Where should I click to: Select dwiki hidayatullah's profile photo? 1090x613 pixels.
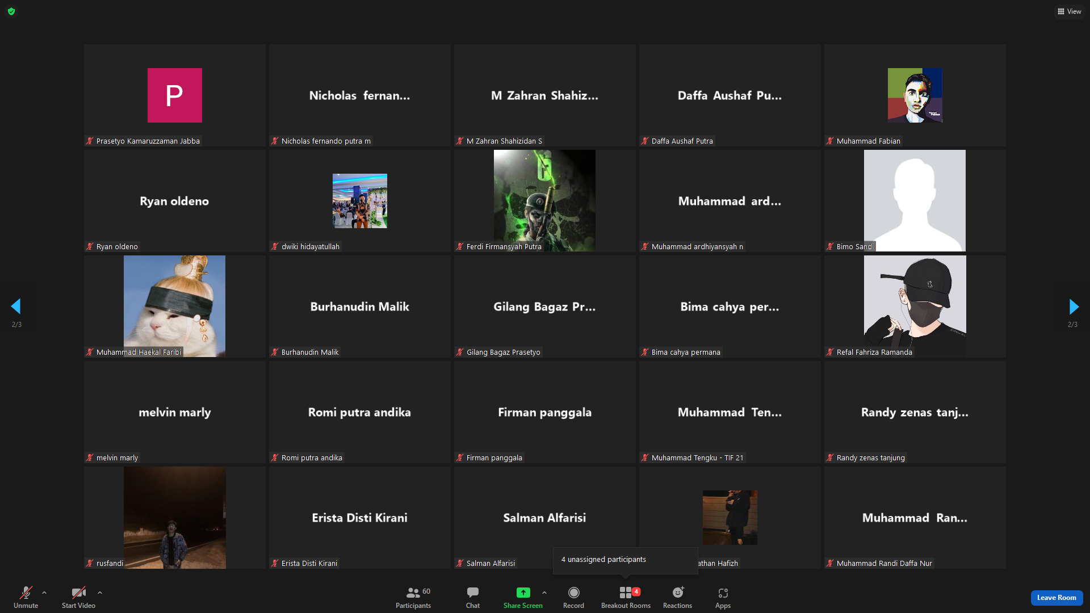click(360, 201)
